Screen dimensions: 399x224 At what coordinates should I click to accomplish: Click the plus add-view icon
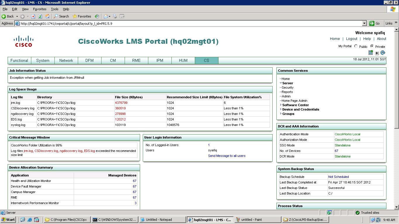377,53
